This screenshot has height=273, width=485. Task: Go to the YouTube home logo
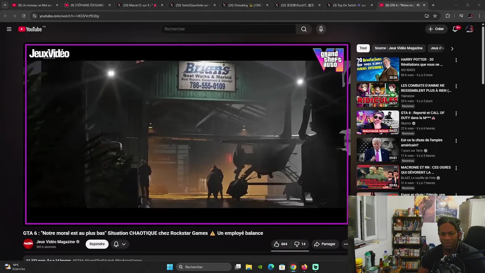(x=30, y=29)
